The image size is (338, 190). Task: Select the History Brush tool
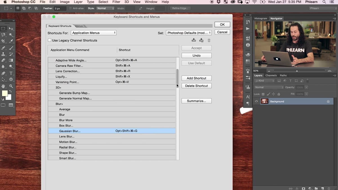11,54
